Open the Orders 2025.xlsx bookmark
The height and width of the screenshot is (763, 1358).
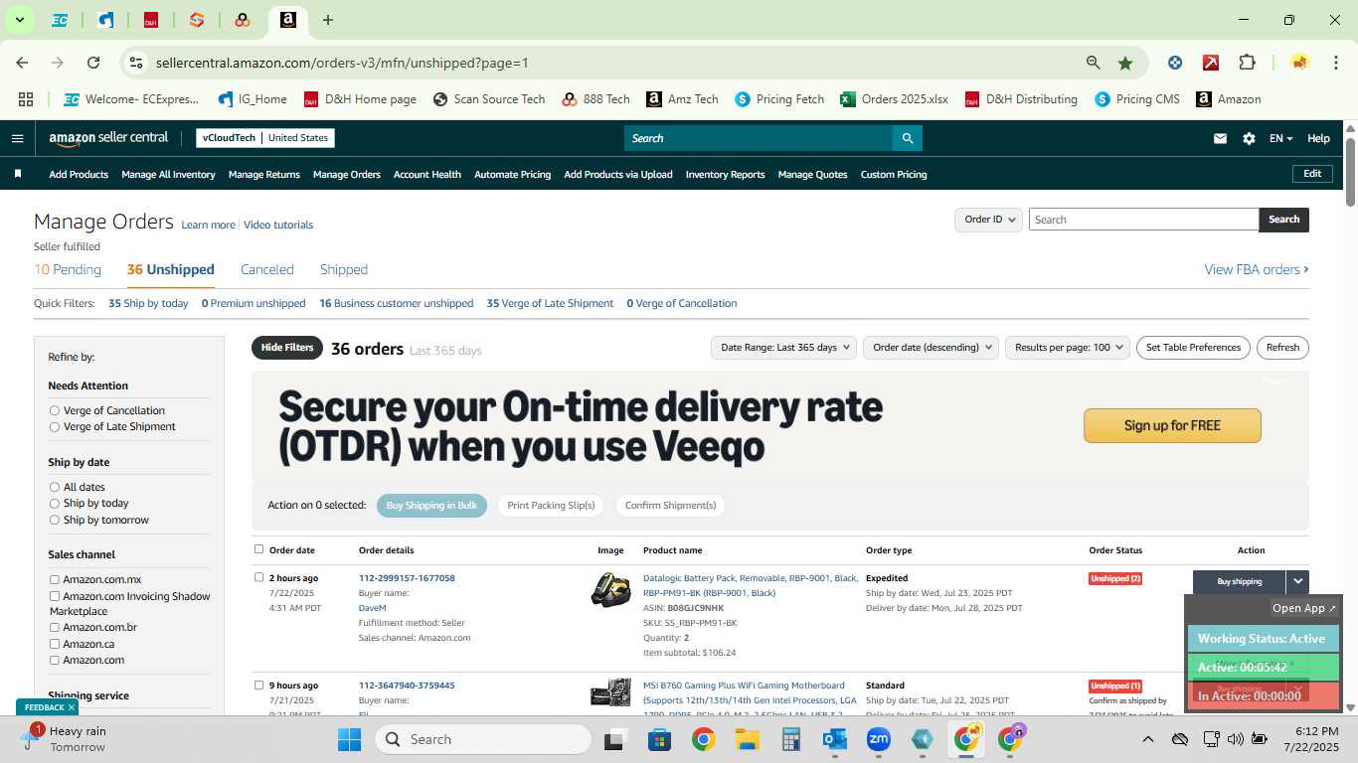pyautogui.click(x=894, y=99)
